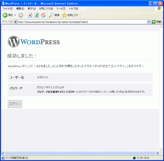Refresh the page with green arrows icon
This screenshot has width=164, height=161.
(x=36, y=15)
